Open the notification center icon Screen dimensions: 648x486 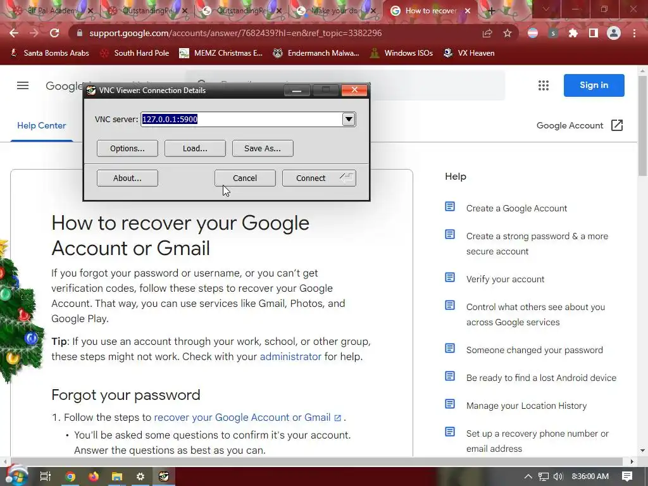click(627, 476)
